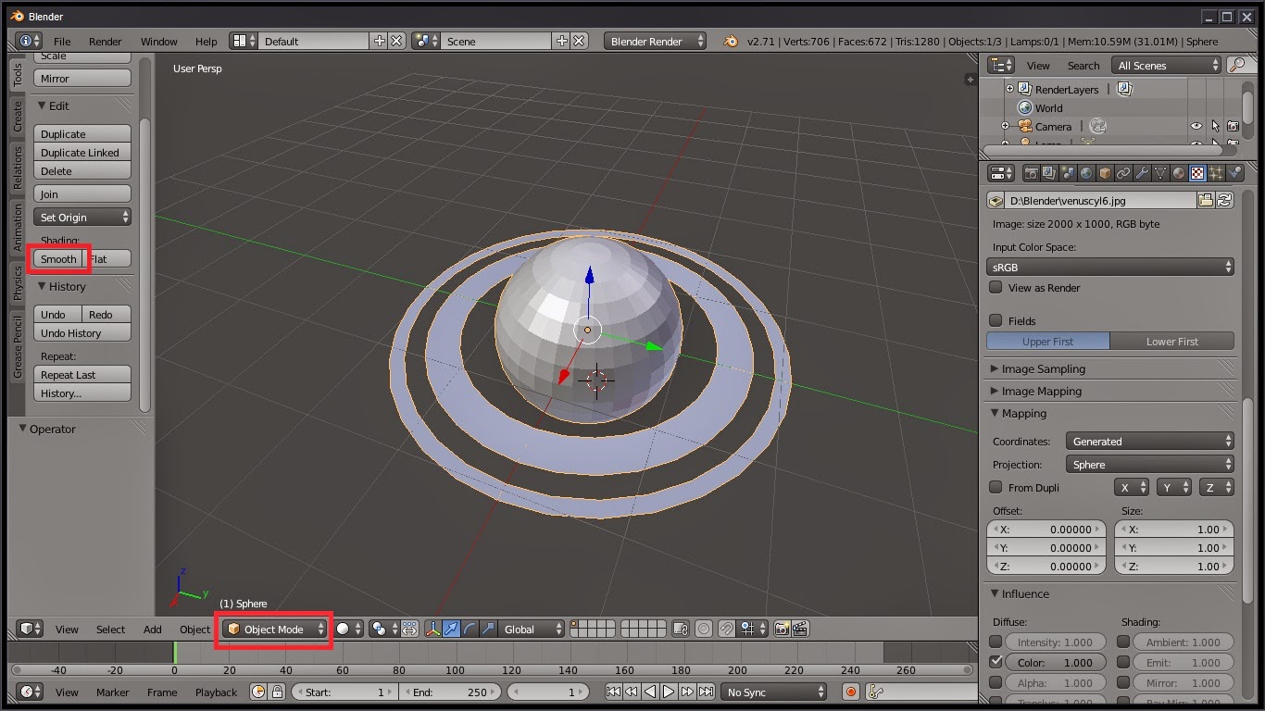Uncheck the Color influence checkbox
This screenshot has height=711, width=1265.
click(x=996, y=662)
